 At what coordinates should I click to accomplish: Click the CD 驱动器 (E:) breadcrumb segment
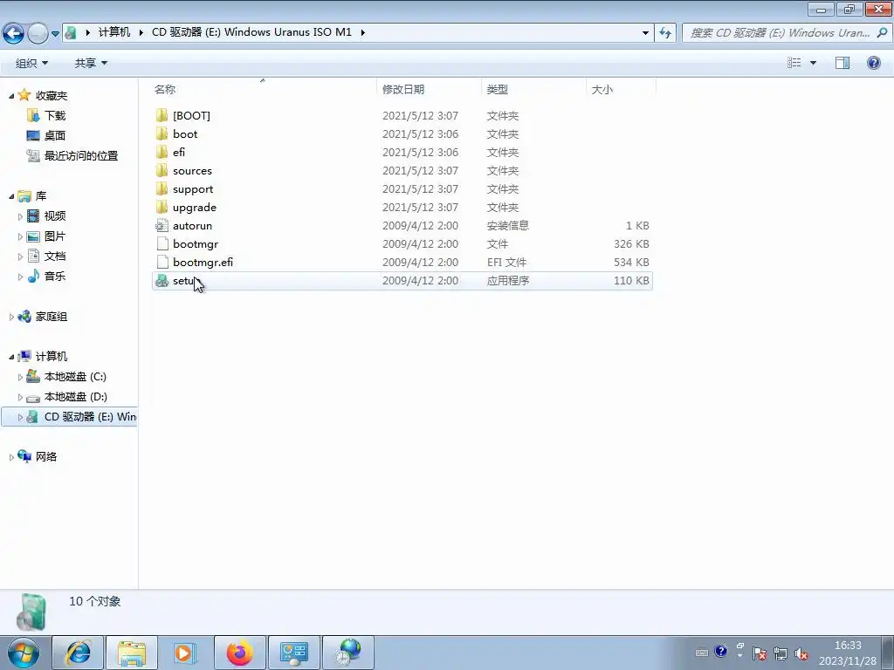251,32
